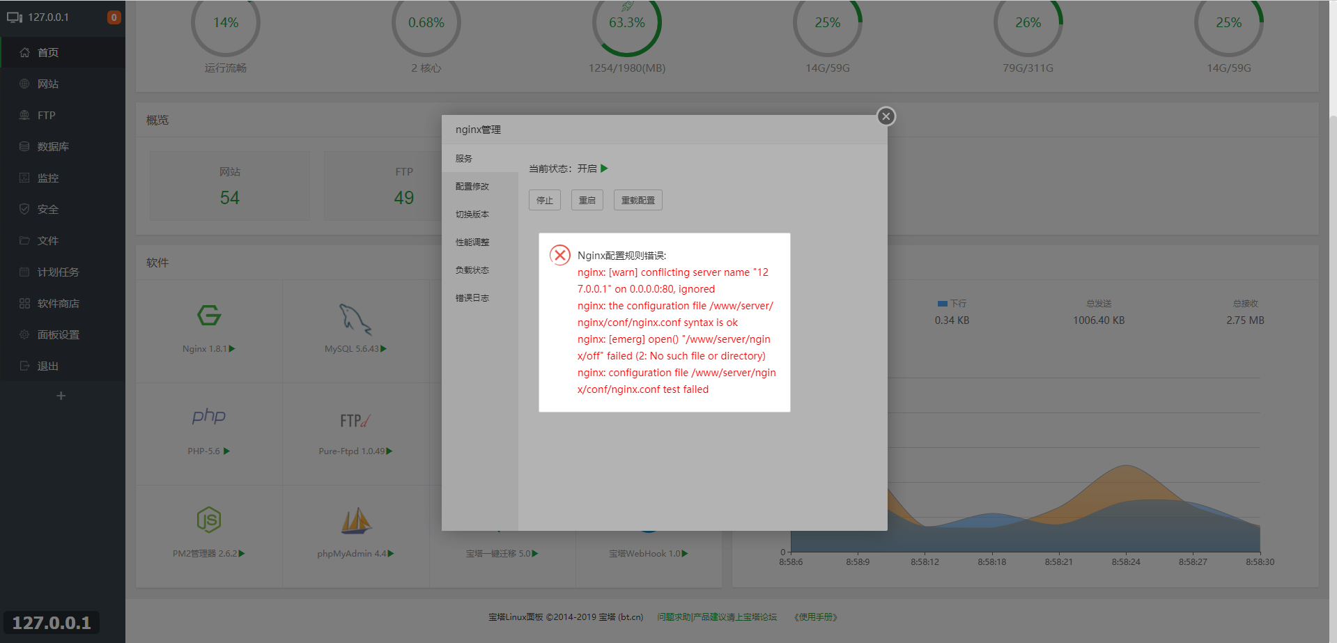Switch to the 错误日志 tab

coord(472,297)
